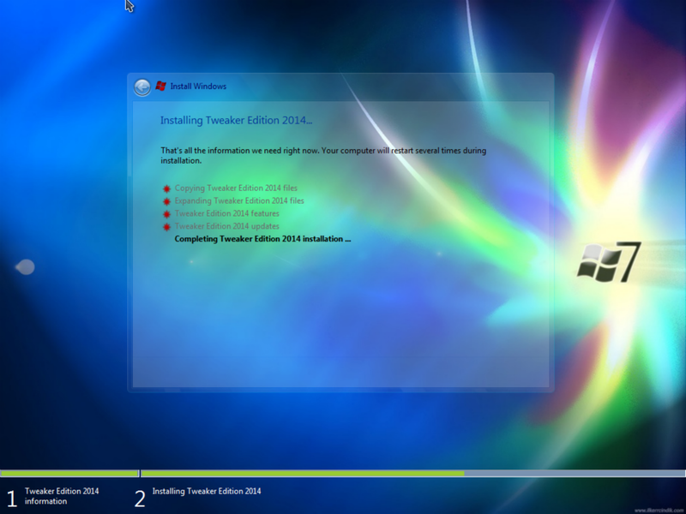Image resolution: width=686 pixels, height=514 pixels.
Task: Click the heading Installing Tweaker Edition 2014...
Action: [x=237, y=120]
